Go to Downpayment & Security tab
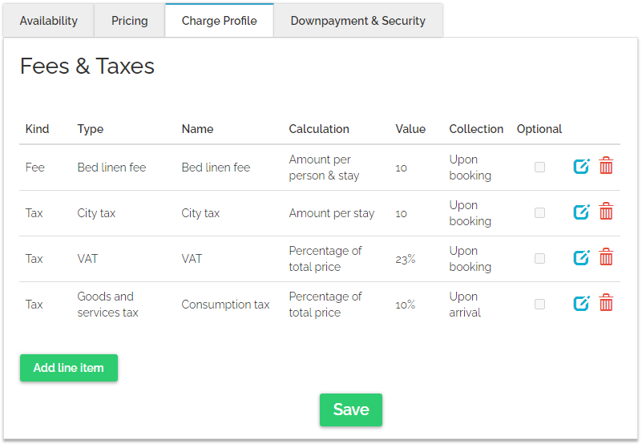 (x=358, y=21)
